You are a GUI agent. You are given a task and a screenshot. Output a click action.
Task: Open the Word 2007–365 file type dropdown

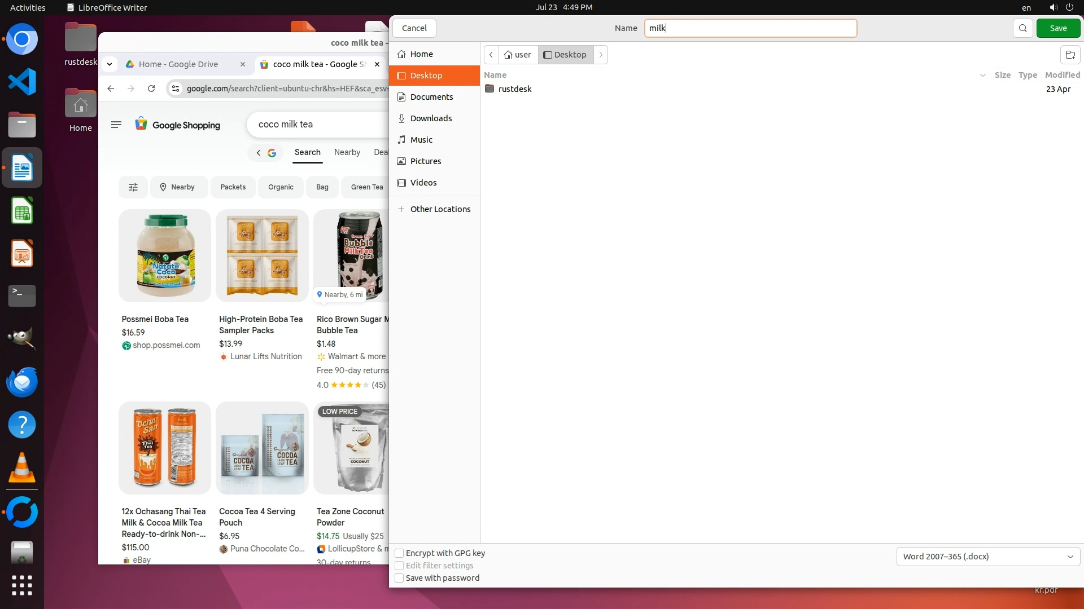click(988, 557)
